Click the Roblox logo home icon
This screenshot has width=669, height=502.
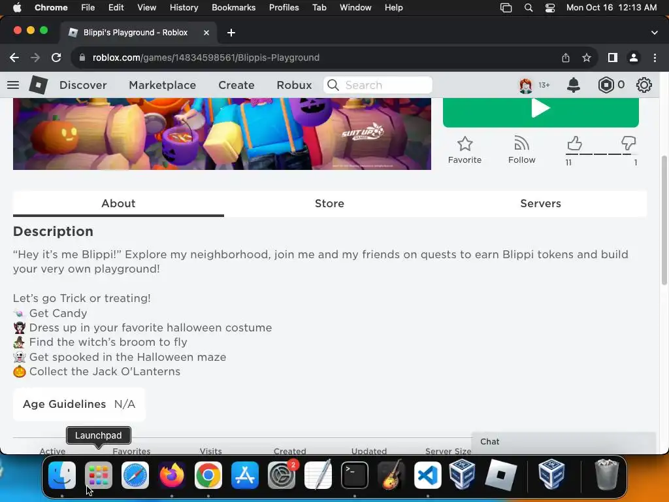click(x=39, y=85)
